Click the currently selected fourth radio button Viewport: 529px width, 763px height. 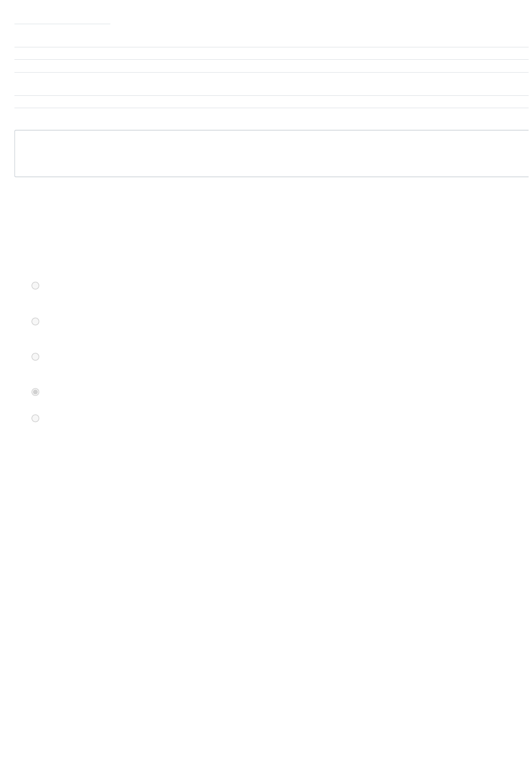(x=35, y=392)
